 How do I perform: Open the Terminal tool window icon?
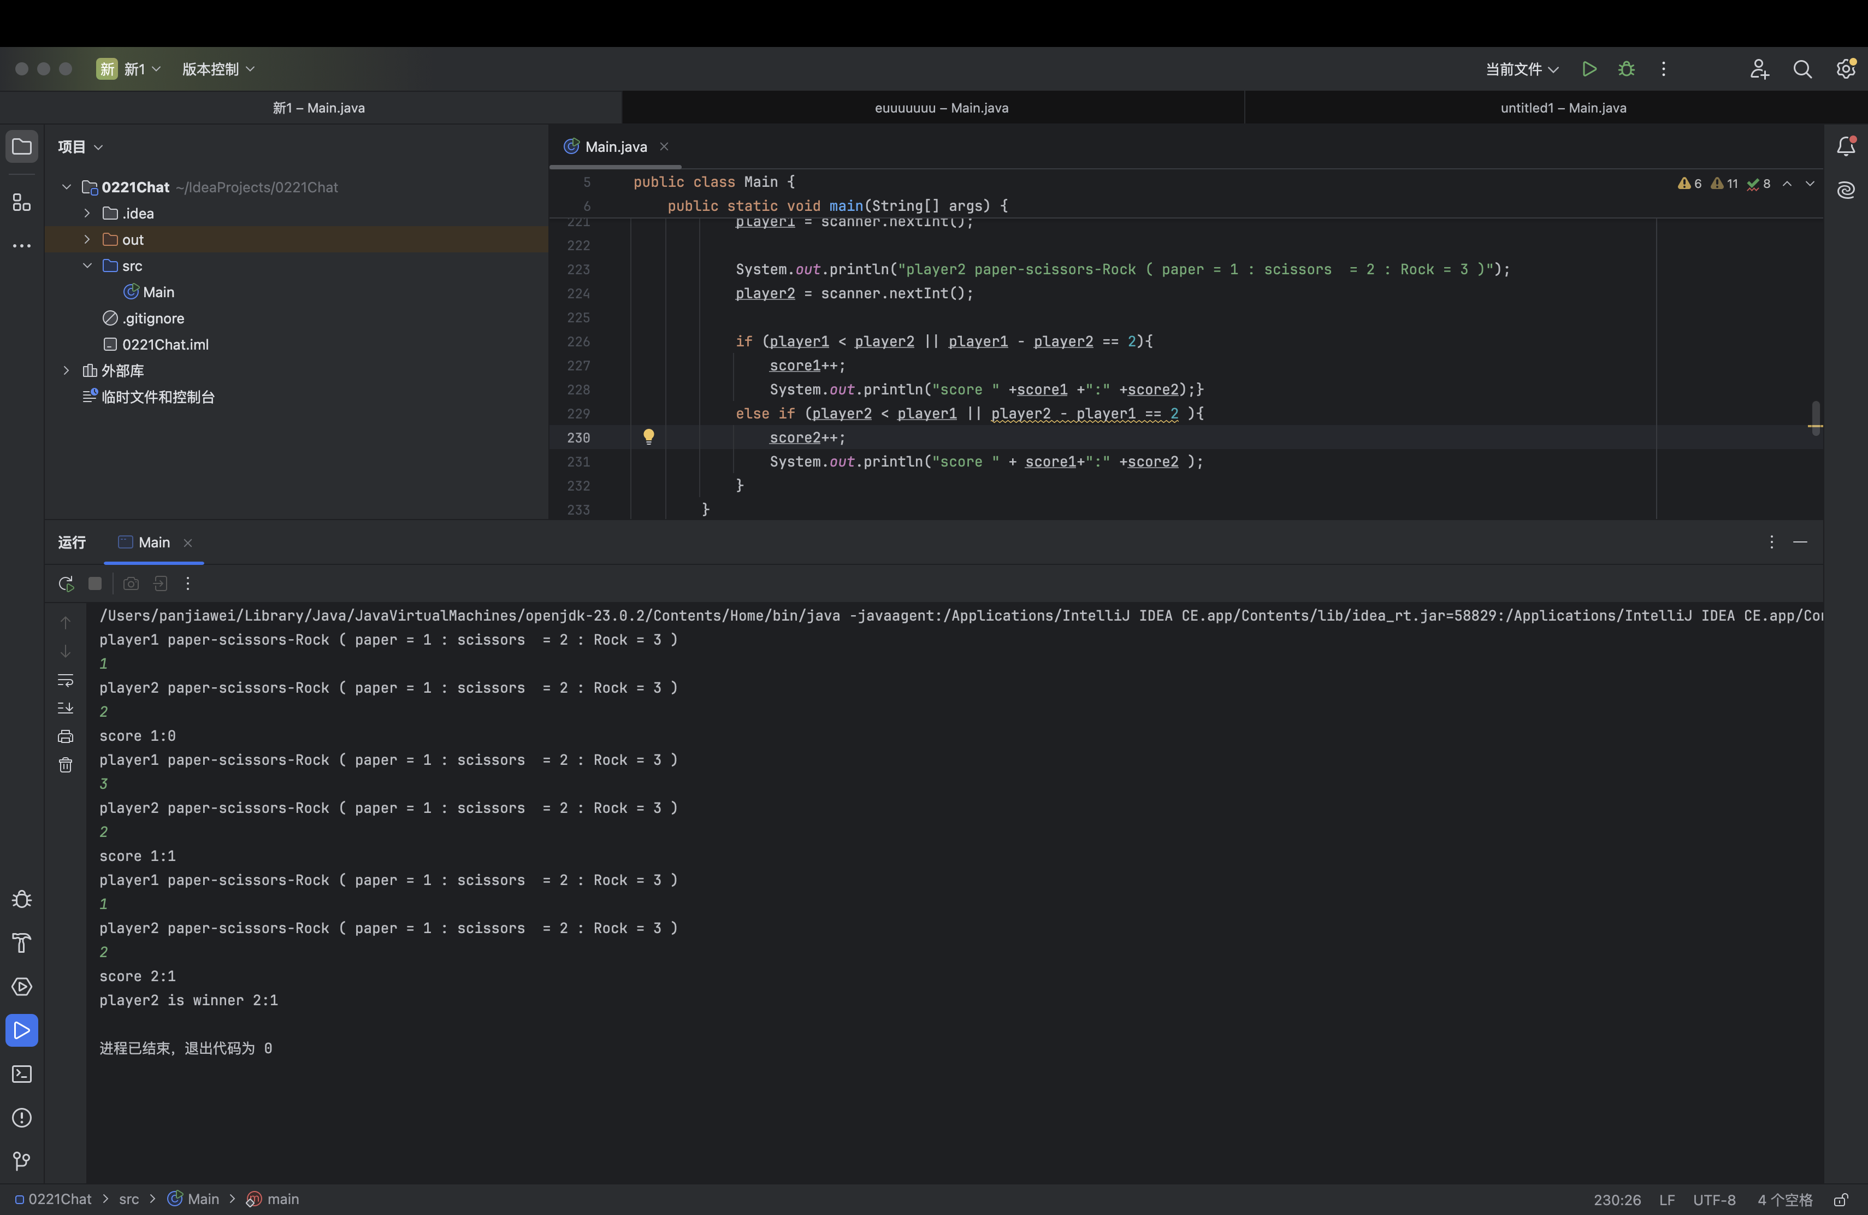(x=22, y=1075)
